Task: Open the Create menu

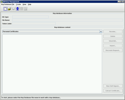Action: pyautogui.click(x=18, y=4)
